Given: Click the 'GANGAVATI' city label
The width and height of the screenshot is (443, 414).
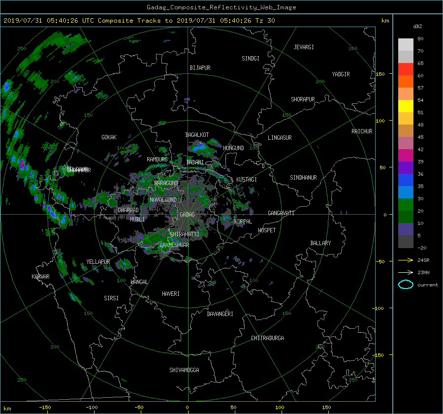Looking at the screenshot, I should [x=281, y=213].
